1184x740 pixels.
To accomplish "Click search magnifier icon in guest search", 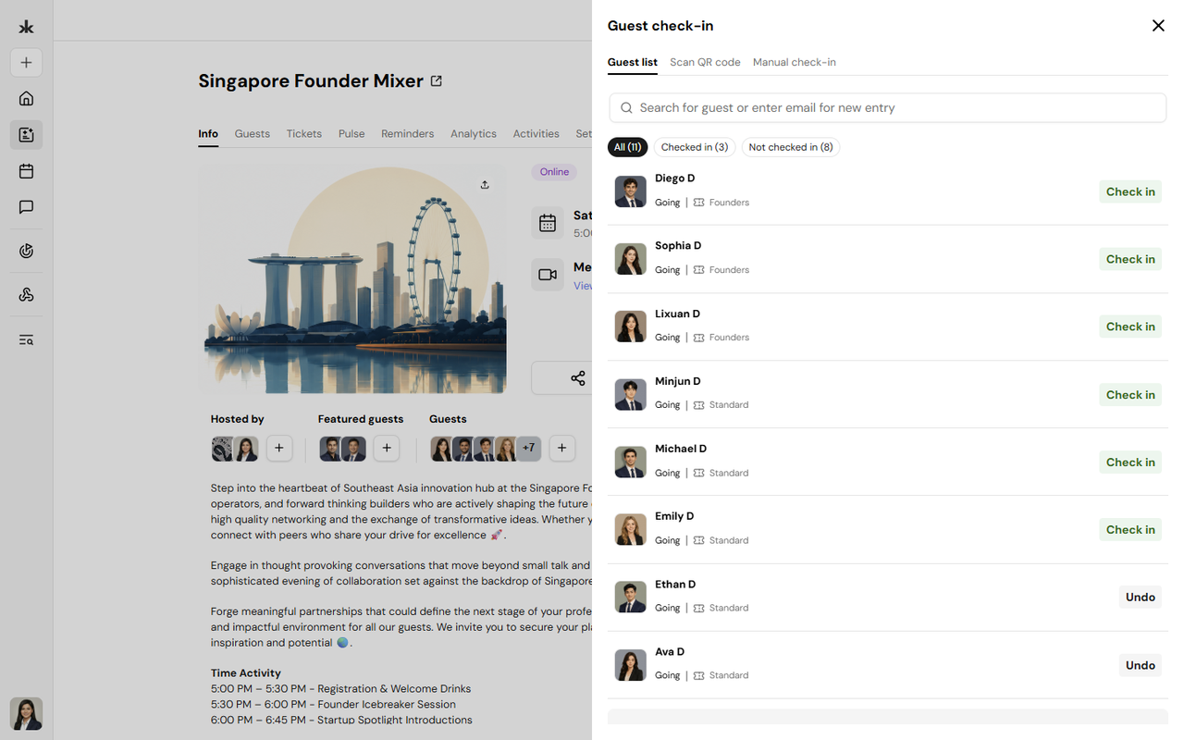I will (x=626, y=108).
